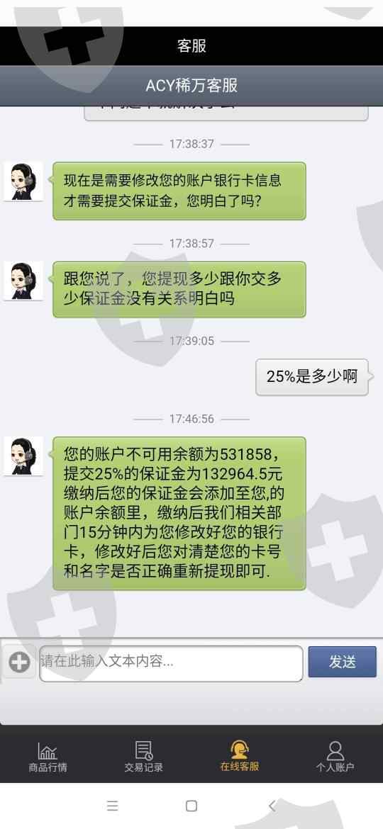Screen dimensions: 383x829
Task: Tap the ACY稀万客服 chat header
Action: 191,85
